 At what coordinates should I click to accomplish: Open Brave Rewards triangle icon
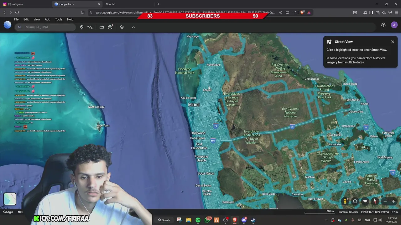coord(309,12)
